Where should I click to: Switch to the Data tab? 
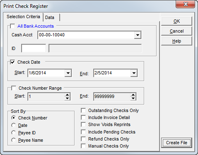click(51, 17)
